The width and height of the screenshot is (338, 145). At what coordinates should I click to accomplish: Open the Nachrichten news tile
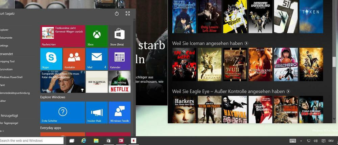(63, 36)
